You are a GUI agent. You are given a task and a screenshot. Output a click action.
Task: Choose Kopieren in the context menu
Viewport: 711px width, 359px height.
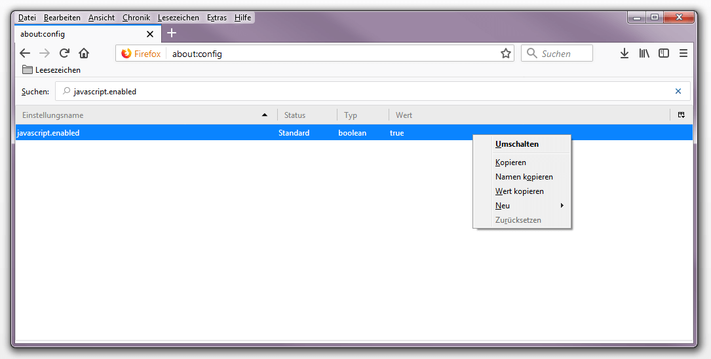[522, 162]
